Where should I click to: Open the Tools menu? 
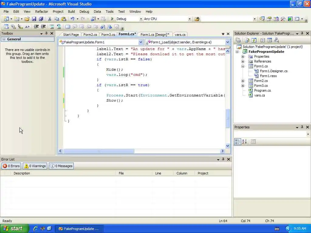[109, 12]
